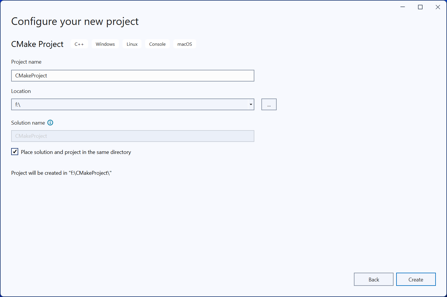Screen dimensions: 447x297
Task: Click the info icon beside Solution name
Action: pyautogui.click(x=50, y=123)
